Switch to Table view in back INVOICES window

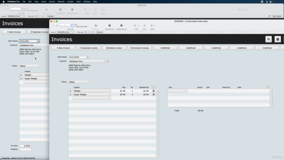point(43,16)
